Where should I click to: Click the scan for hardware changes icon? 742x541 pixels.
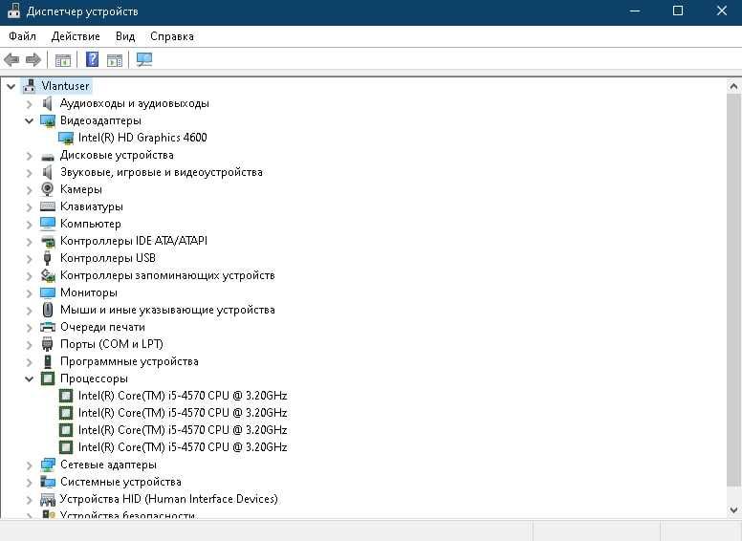pos(144,59)
